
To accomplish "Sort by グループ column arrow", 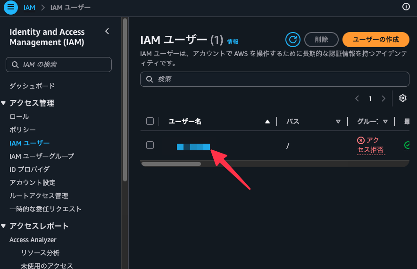I will [385, 122].
